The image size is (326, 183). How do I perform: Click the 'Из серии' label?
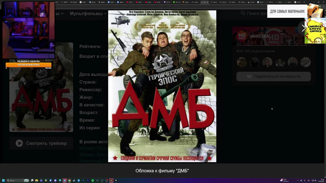(x=90, y=128)
